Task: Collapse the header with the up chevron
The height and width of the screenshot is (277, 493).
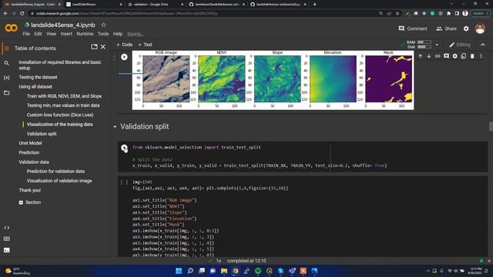Action: coord(483,45)
